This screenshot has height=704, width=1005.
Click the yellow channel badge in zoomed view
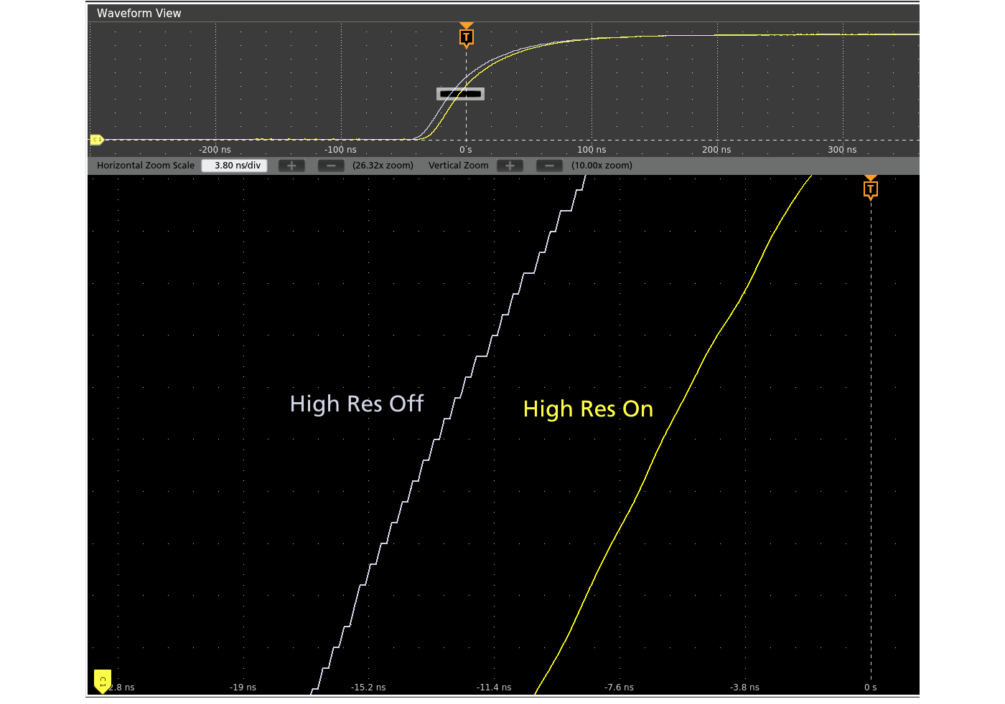click(103, 681)
